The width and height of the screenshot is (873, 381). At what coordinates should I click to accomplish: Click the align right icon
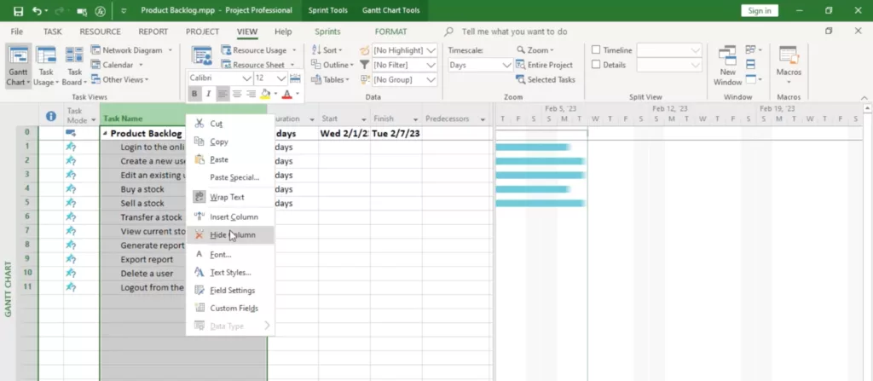click(251, 94)
